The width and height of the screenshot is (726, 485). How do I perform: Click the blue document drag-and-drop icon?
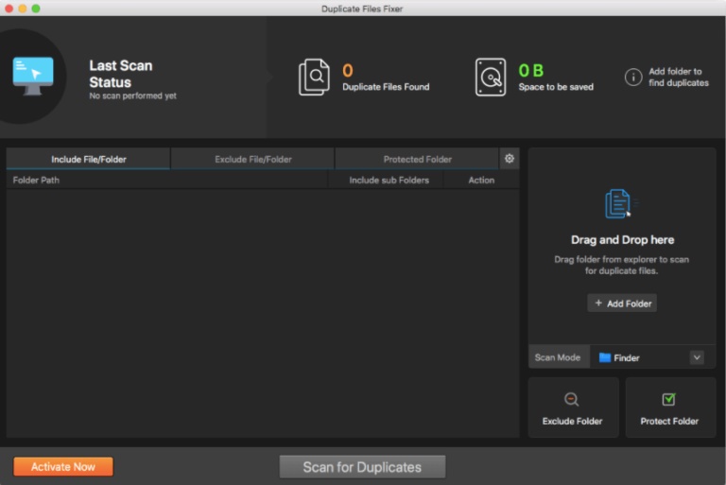point(619,203)
